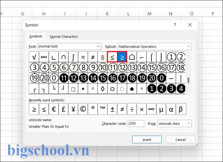Image resolution: width=223 pixels, height=162 pixels.
Task: Pick the recently used division ÷ symbol
Action: (132, 109)
